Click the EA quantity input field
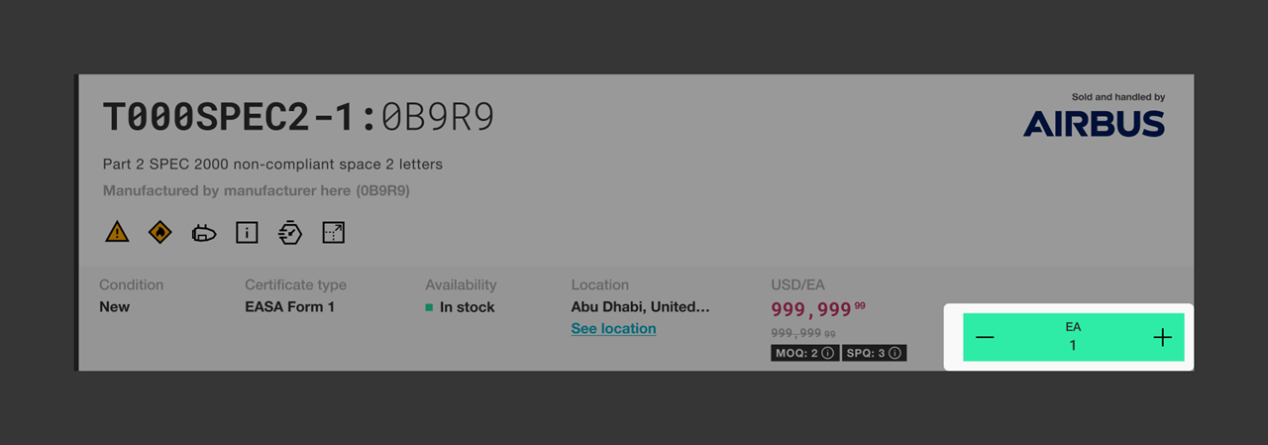Image resolution: width=1268 pixels, height=445 pixels. [1073, 337]
